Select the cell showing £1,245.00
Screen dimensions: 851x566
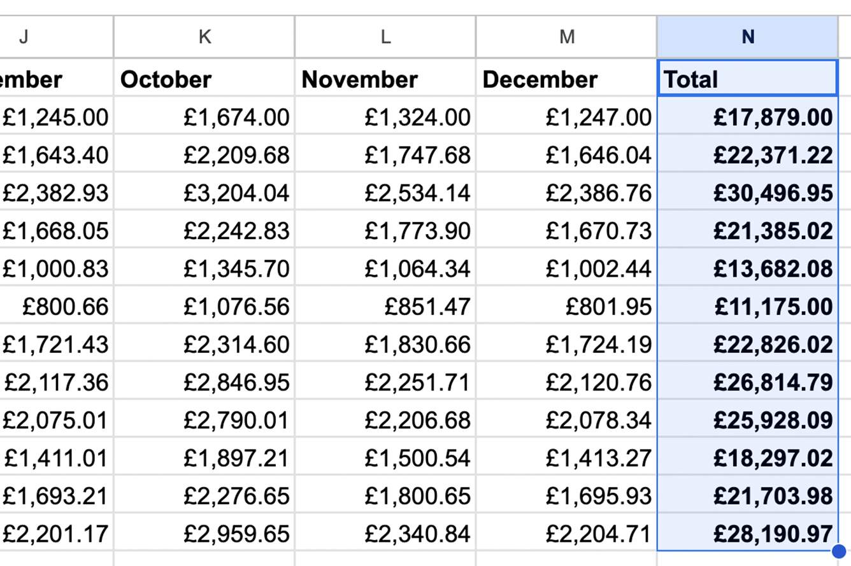[57, 116]
